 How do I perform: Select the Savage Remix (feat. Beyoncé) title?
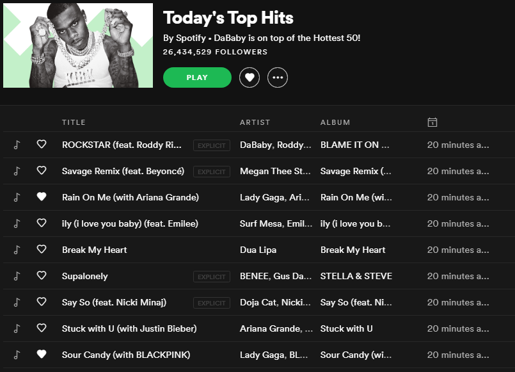[123, 171]
